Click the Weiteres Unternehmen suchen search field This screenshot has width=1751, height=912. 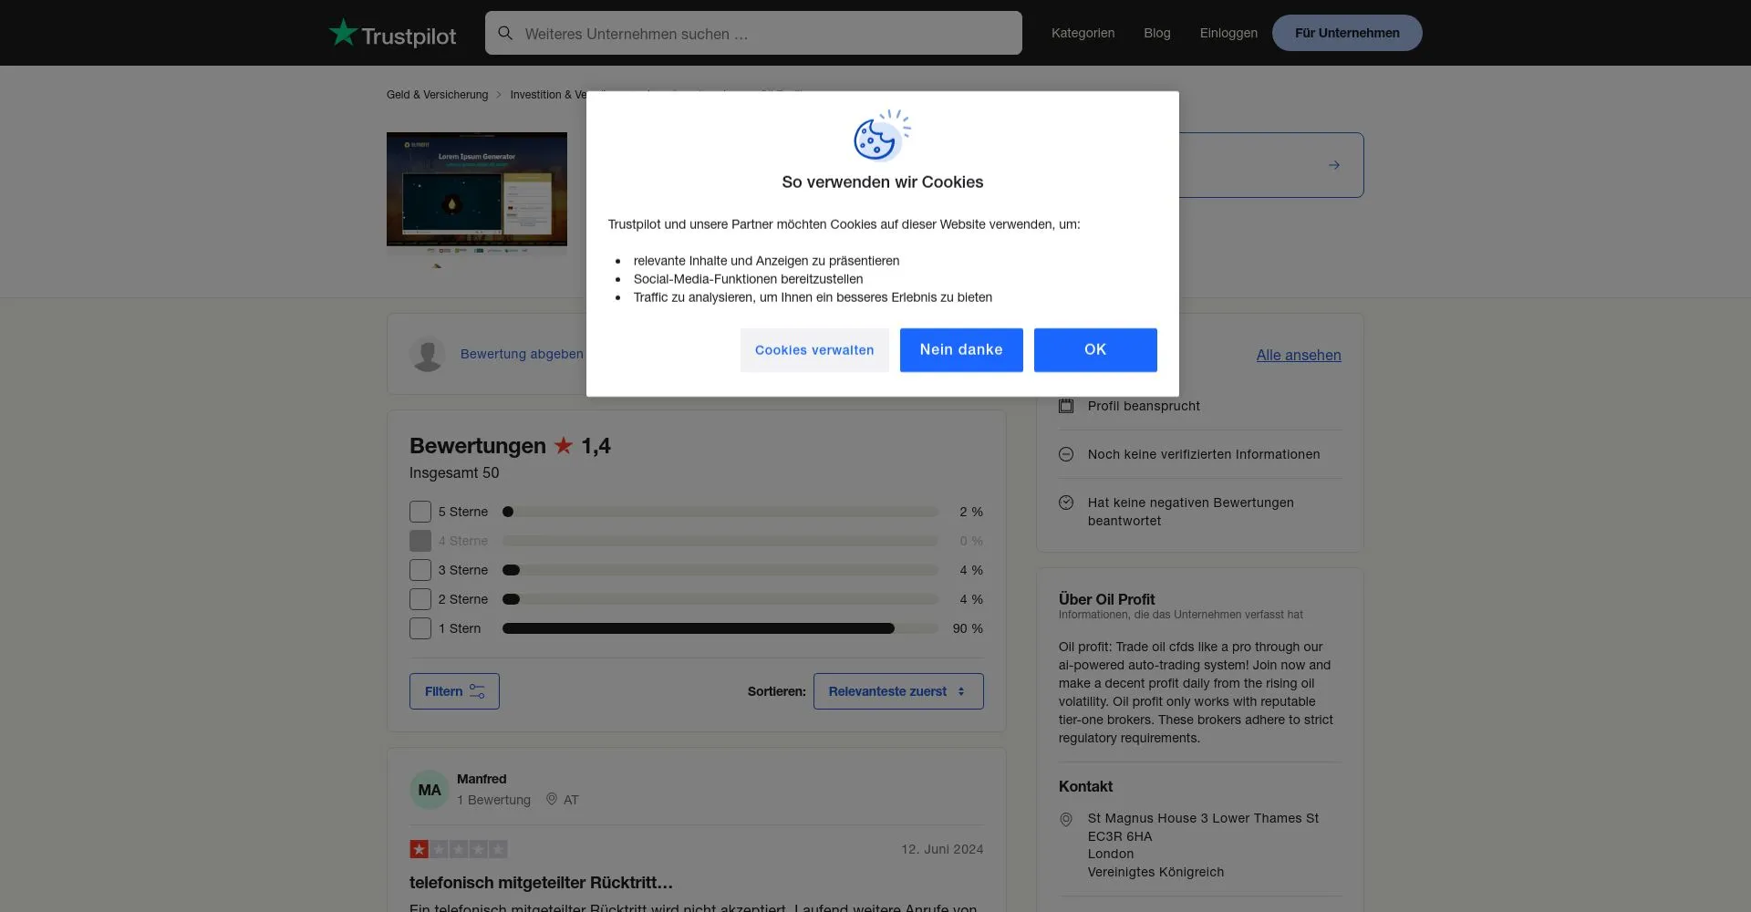[x=753, y=33]
